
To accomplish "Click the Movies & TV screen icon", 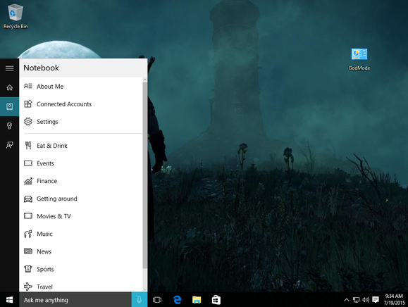I will pos(28,216).
